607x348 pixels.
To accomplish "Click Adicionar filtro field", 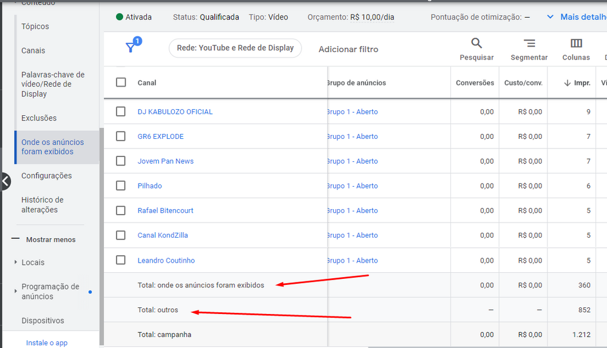I will click(x=348, y=49).
